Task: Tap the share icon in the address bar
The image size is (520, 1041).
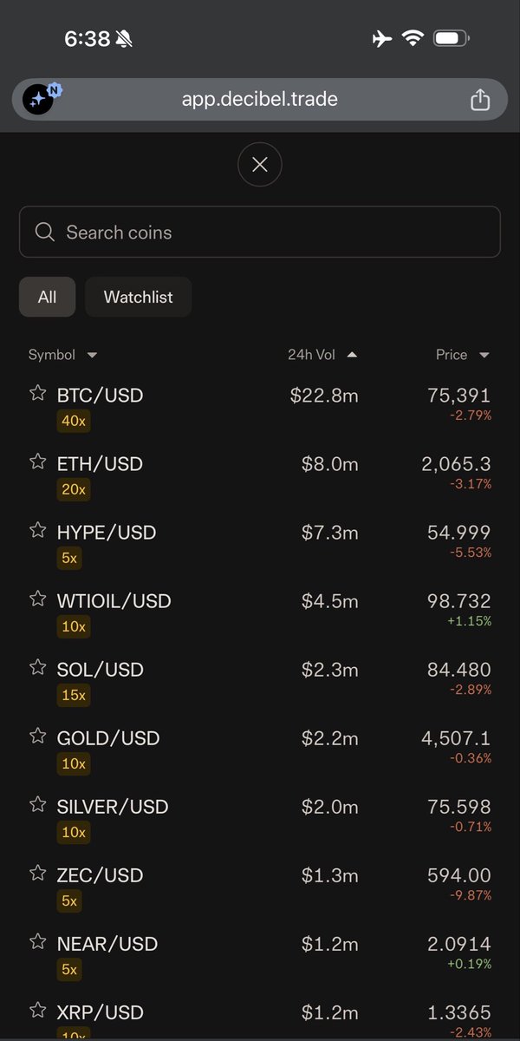Action: tap(480, 100)
